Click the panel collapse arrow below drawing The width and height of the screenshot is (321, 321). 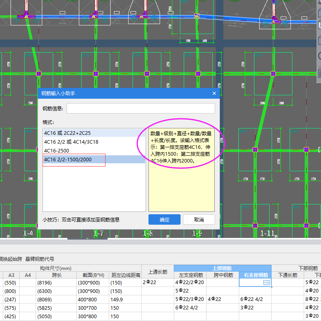tap(87, 238)
